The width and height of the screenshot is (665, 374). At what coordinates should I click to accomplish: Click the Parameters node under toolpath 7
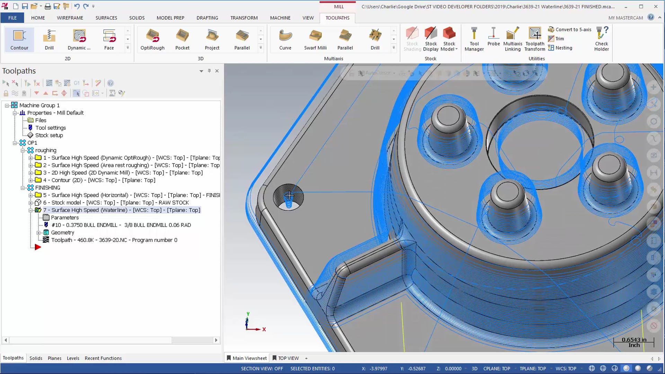(64, 217)
